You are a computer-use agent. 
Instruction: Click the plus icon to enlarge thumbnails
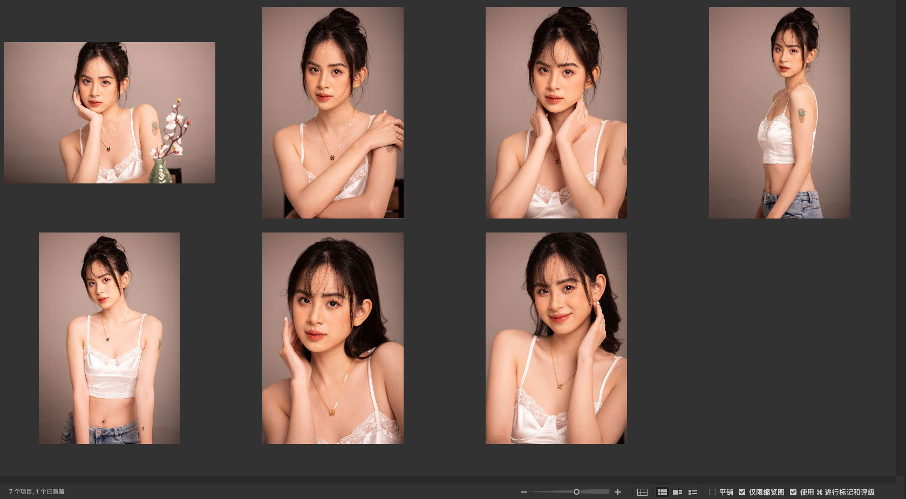click(x=618, y=492)
